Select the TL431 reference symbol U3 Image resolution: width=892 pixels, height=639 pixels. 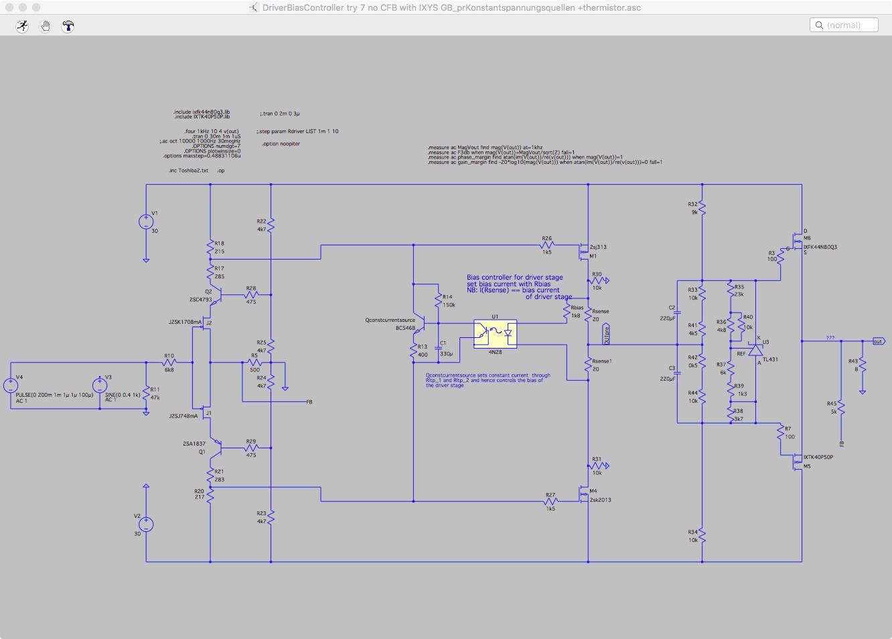coord(755,349)
